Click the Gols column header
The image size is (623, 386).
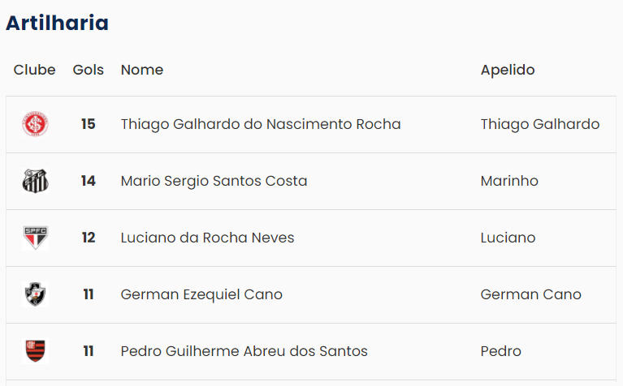coord(89,70)
